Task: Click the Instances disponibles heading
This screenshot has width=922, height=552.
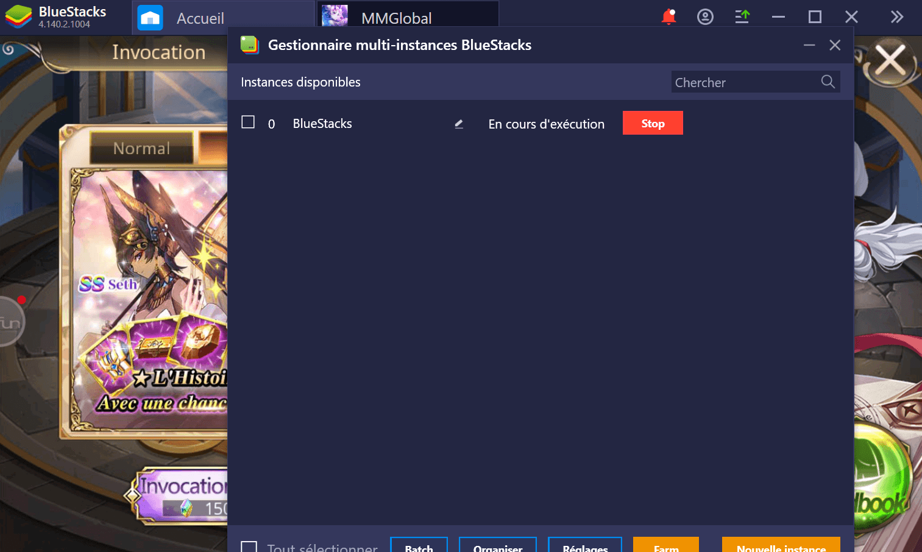Action: coord(300,82)
